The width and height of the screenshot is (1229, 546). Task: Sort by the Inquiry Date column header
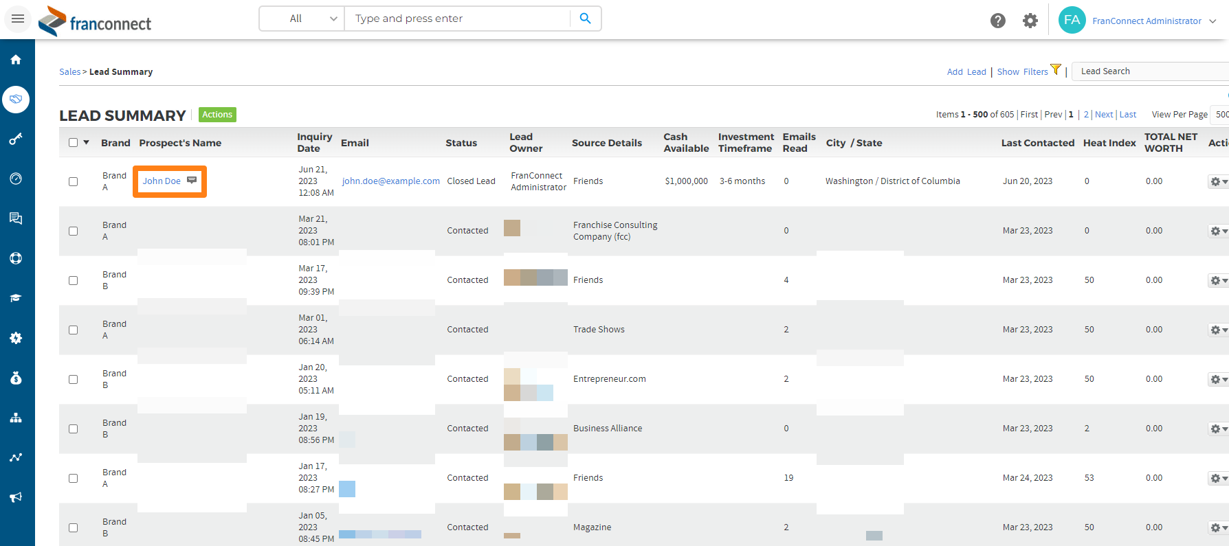[315, 143]
